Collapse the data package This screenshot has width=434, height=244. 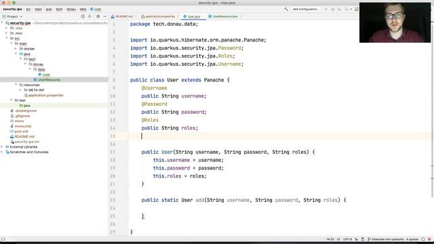(x=30, y=69)
